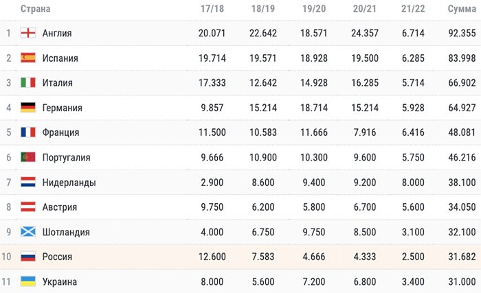
Task: Click the Portugal flag icon
Action: [28, 157]
